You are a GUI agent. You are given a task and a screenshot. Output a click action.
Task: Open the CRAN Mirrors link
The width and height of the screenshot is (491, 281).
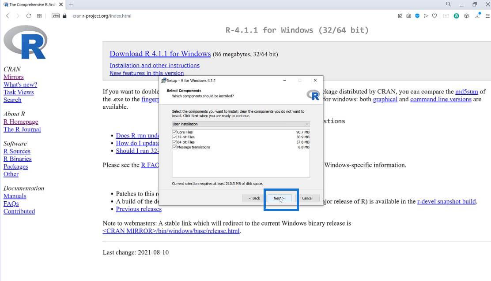point(13,77)
